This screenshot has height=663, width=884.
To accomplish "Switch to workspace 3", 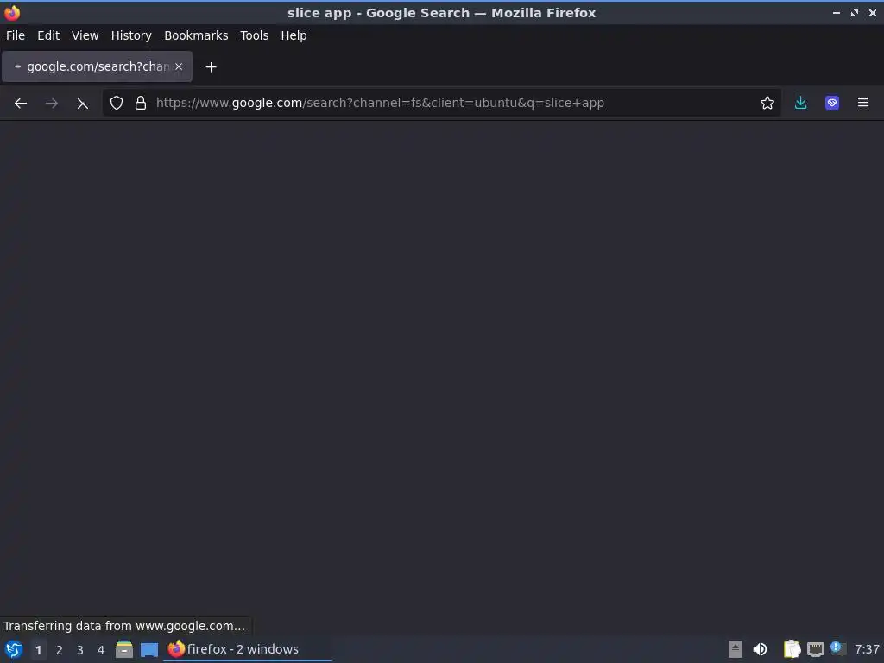I will (80, 650).
